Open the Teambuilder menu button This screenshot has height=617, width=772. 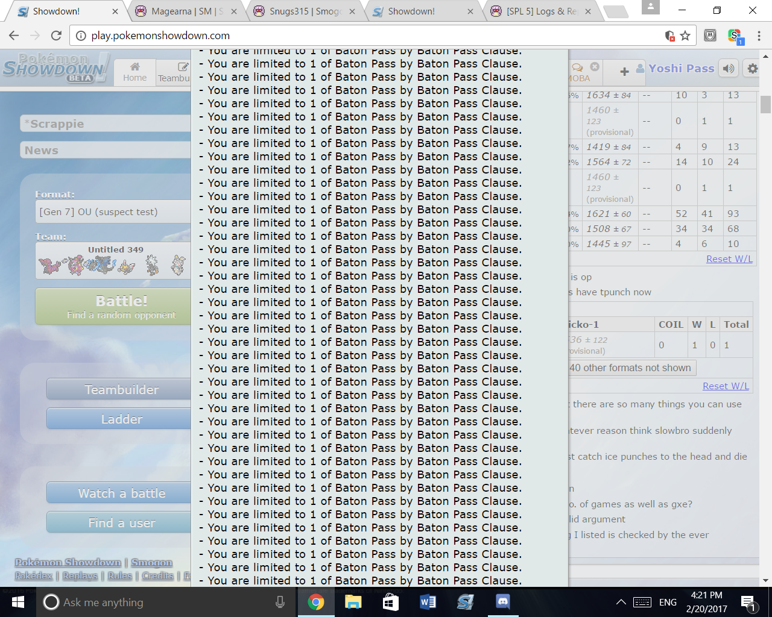pos(119,389)
